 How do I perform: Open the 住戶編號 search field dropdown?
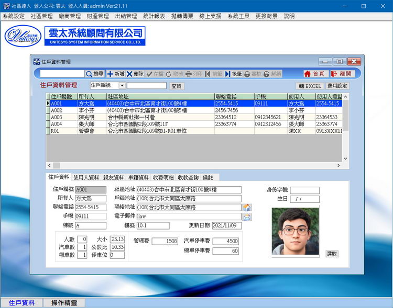tap(122, 85)
